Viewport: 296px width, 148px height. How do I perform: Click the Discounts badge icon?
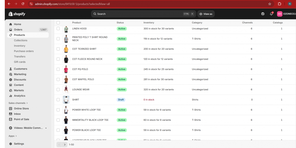pos(11,80)
